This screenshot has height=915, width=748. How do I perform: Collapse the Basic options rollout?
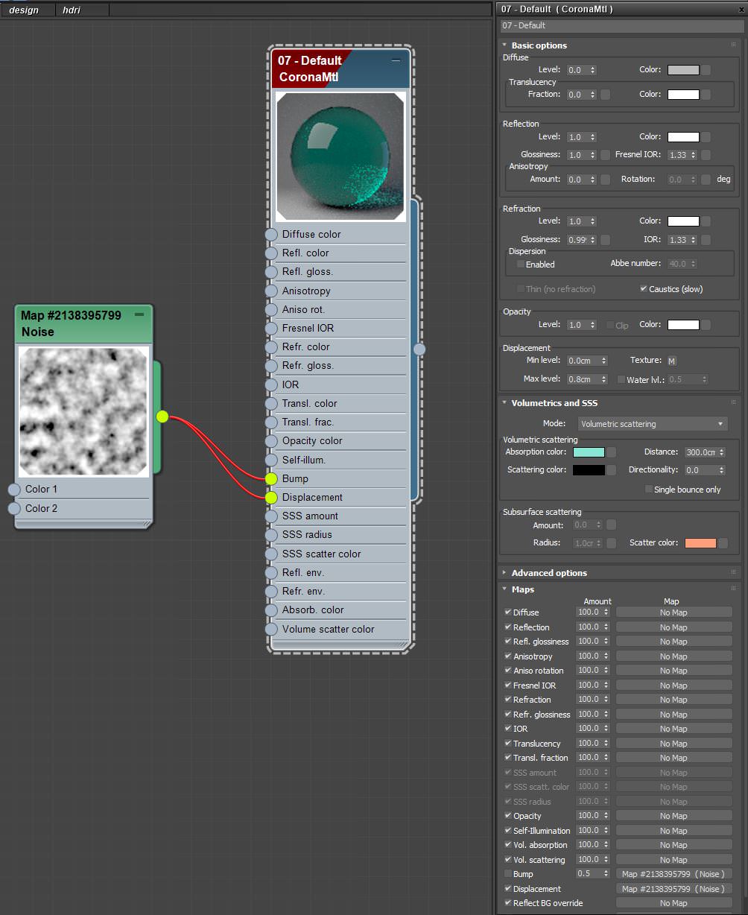pyautogui.click(x=539, y=45)
